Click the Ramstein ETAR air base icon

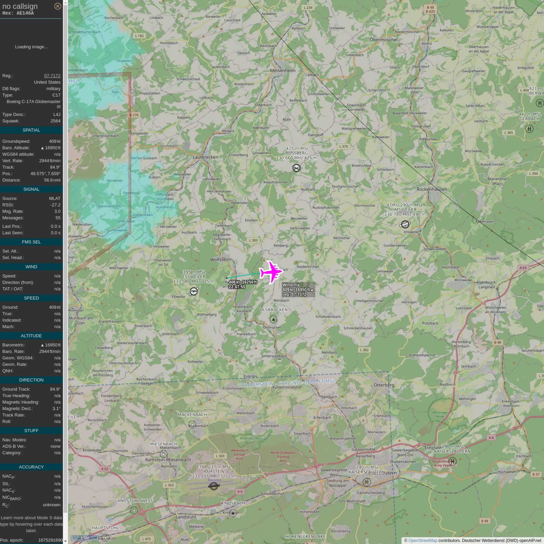click(x=214, y=486)
